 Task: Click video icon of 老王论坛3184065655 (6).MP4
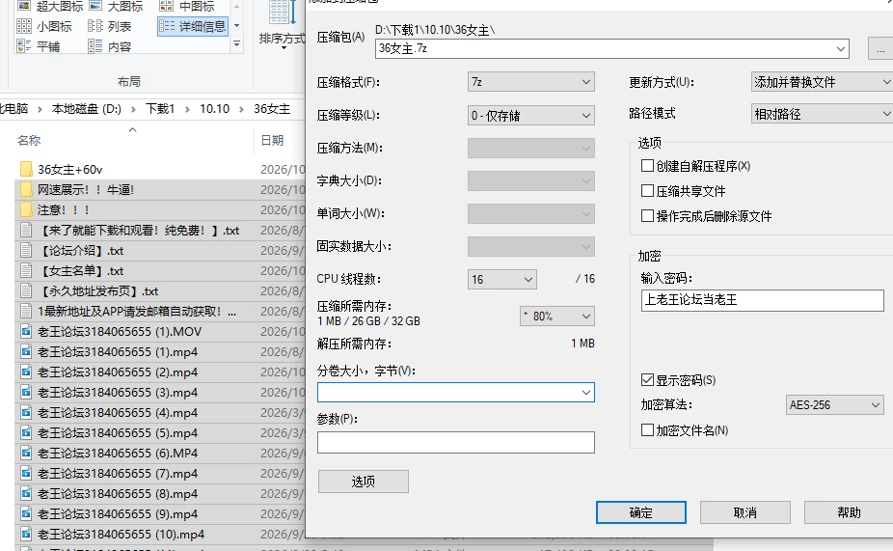point(26,453)
